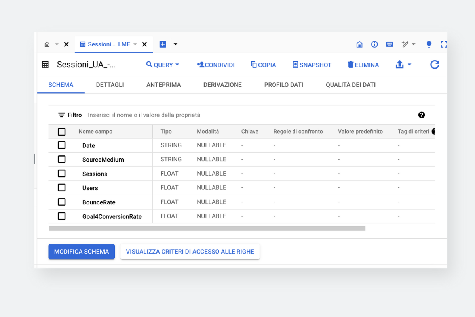Click the Filtro filter icon

pyautogui.click(x=61, y=115)
